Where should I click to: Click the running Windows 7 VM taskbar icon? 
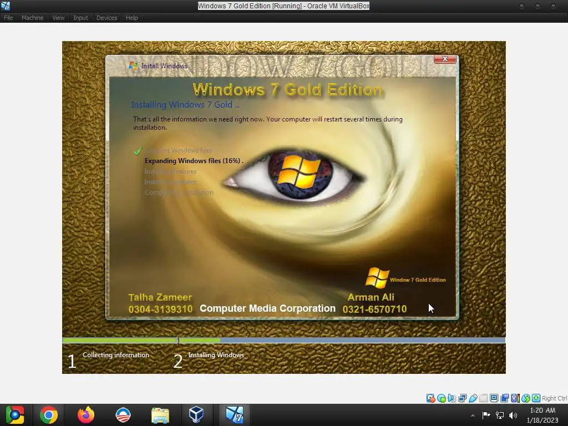(235, 415)
